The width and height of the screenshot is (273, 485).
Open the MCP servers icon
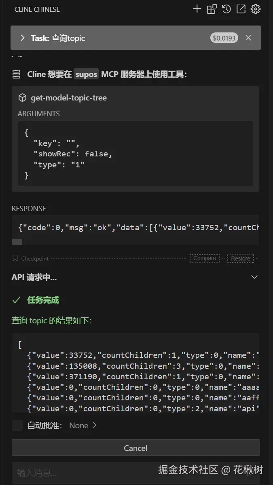(212, 9)
